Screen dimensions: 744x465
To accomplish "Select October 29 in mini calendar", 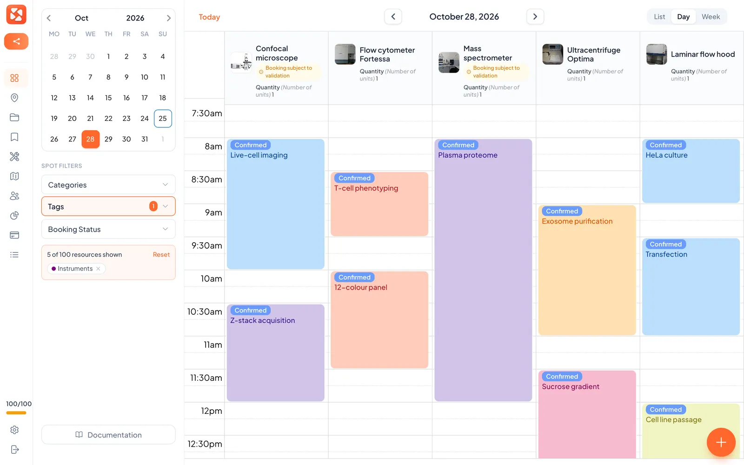I will tap(108, 139).
